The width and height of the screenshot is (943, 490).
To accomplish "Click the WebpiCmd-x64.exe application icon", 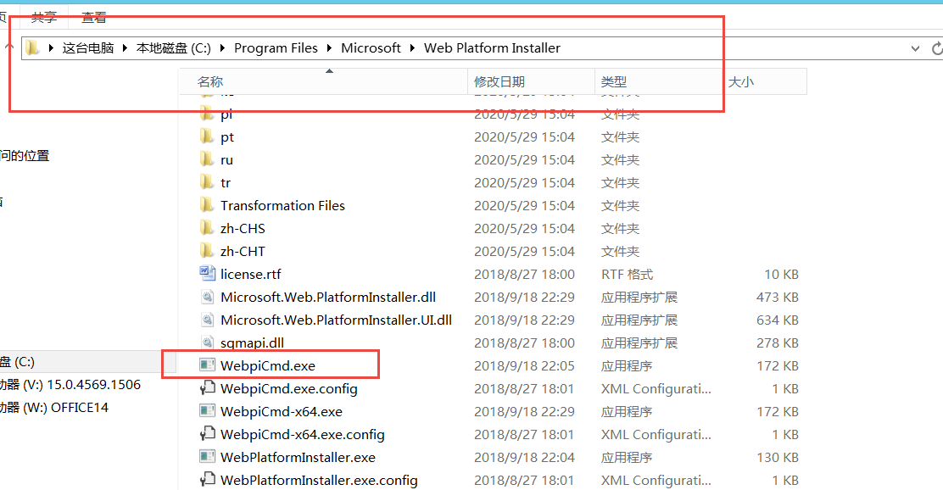I will (207, 410).
